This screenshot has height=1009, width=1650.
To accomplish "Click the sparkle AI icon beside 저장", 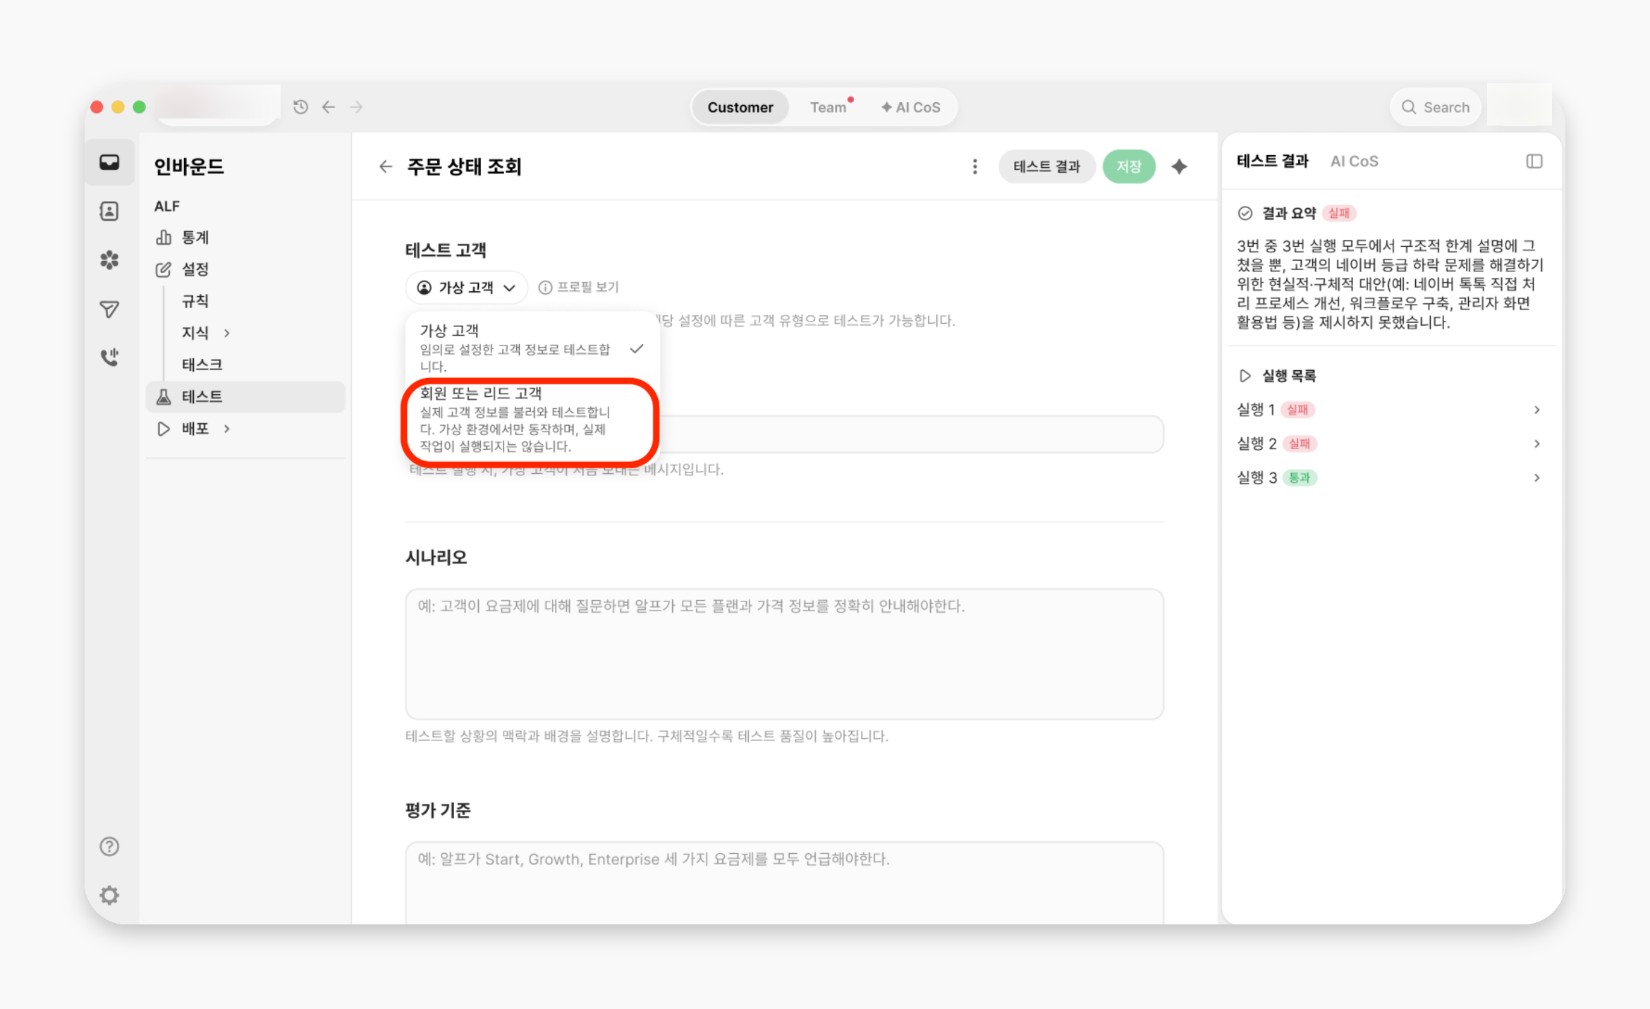I will coord(1180,166).
